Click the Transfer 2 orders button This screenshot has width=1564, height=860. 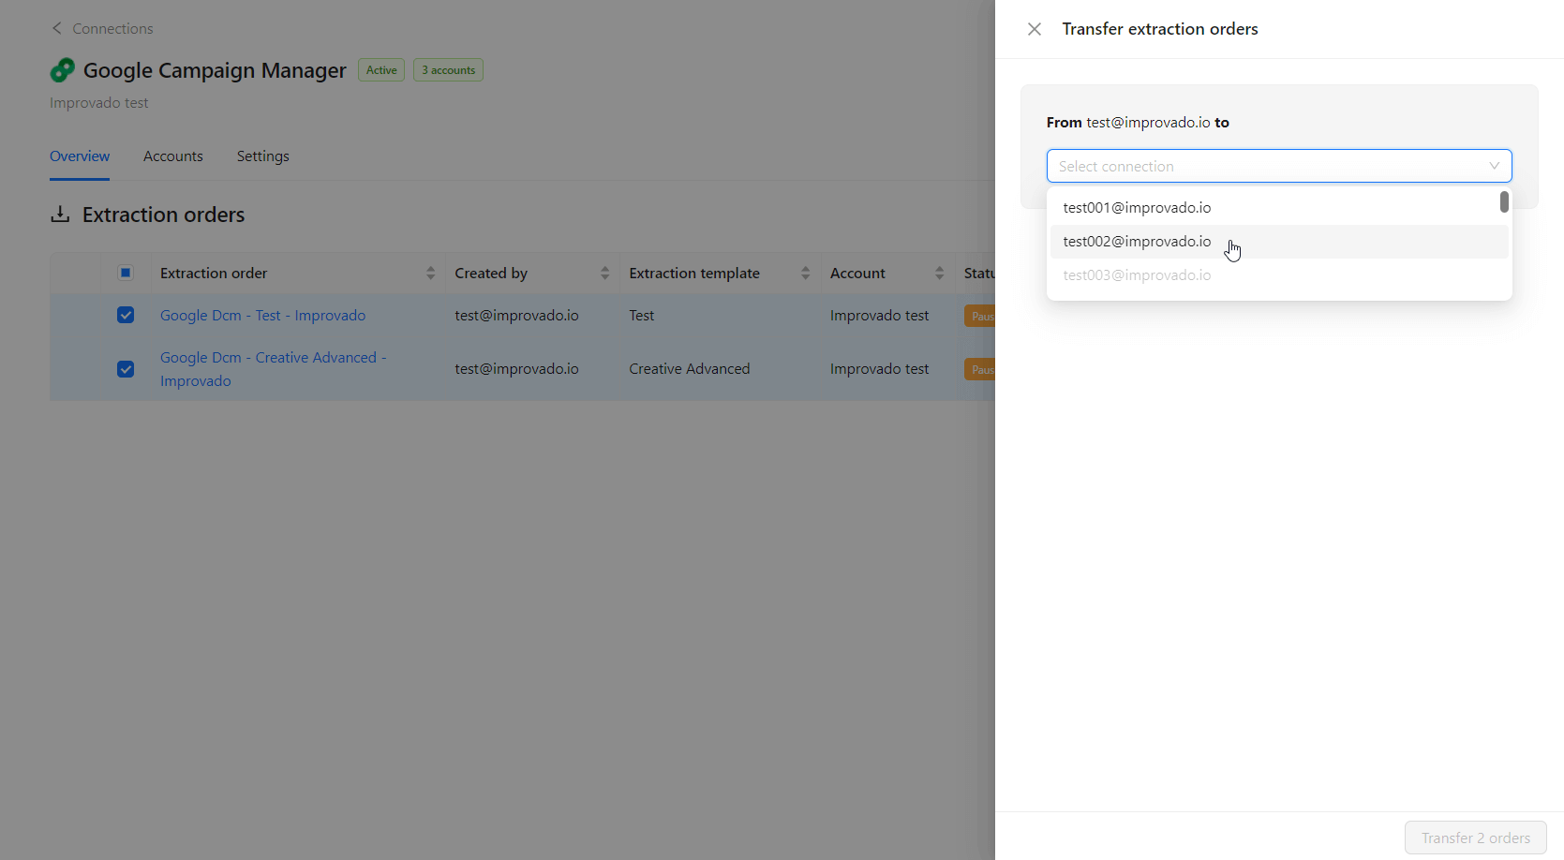[x=1475, y=838]
